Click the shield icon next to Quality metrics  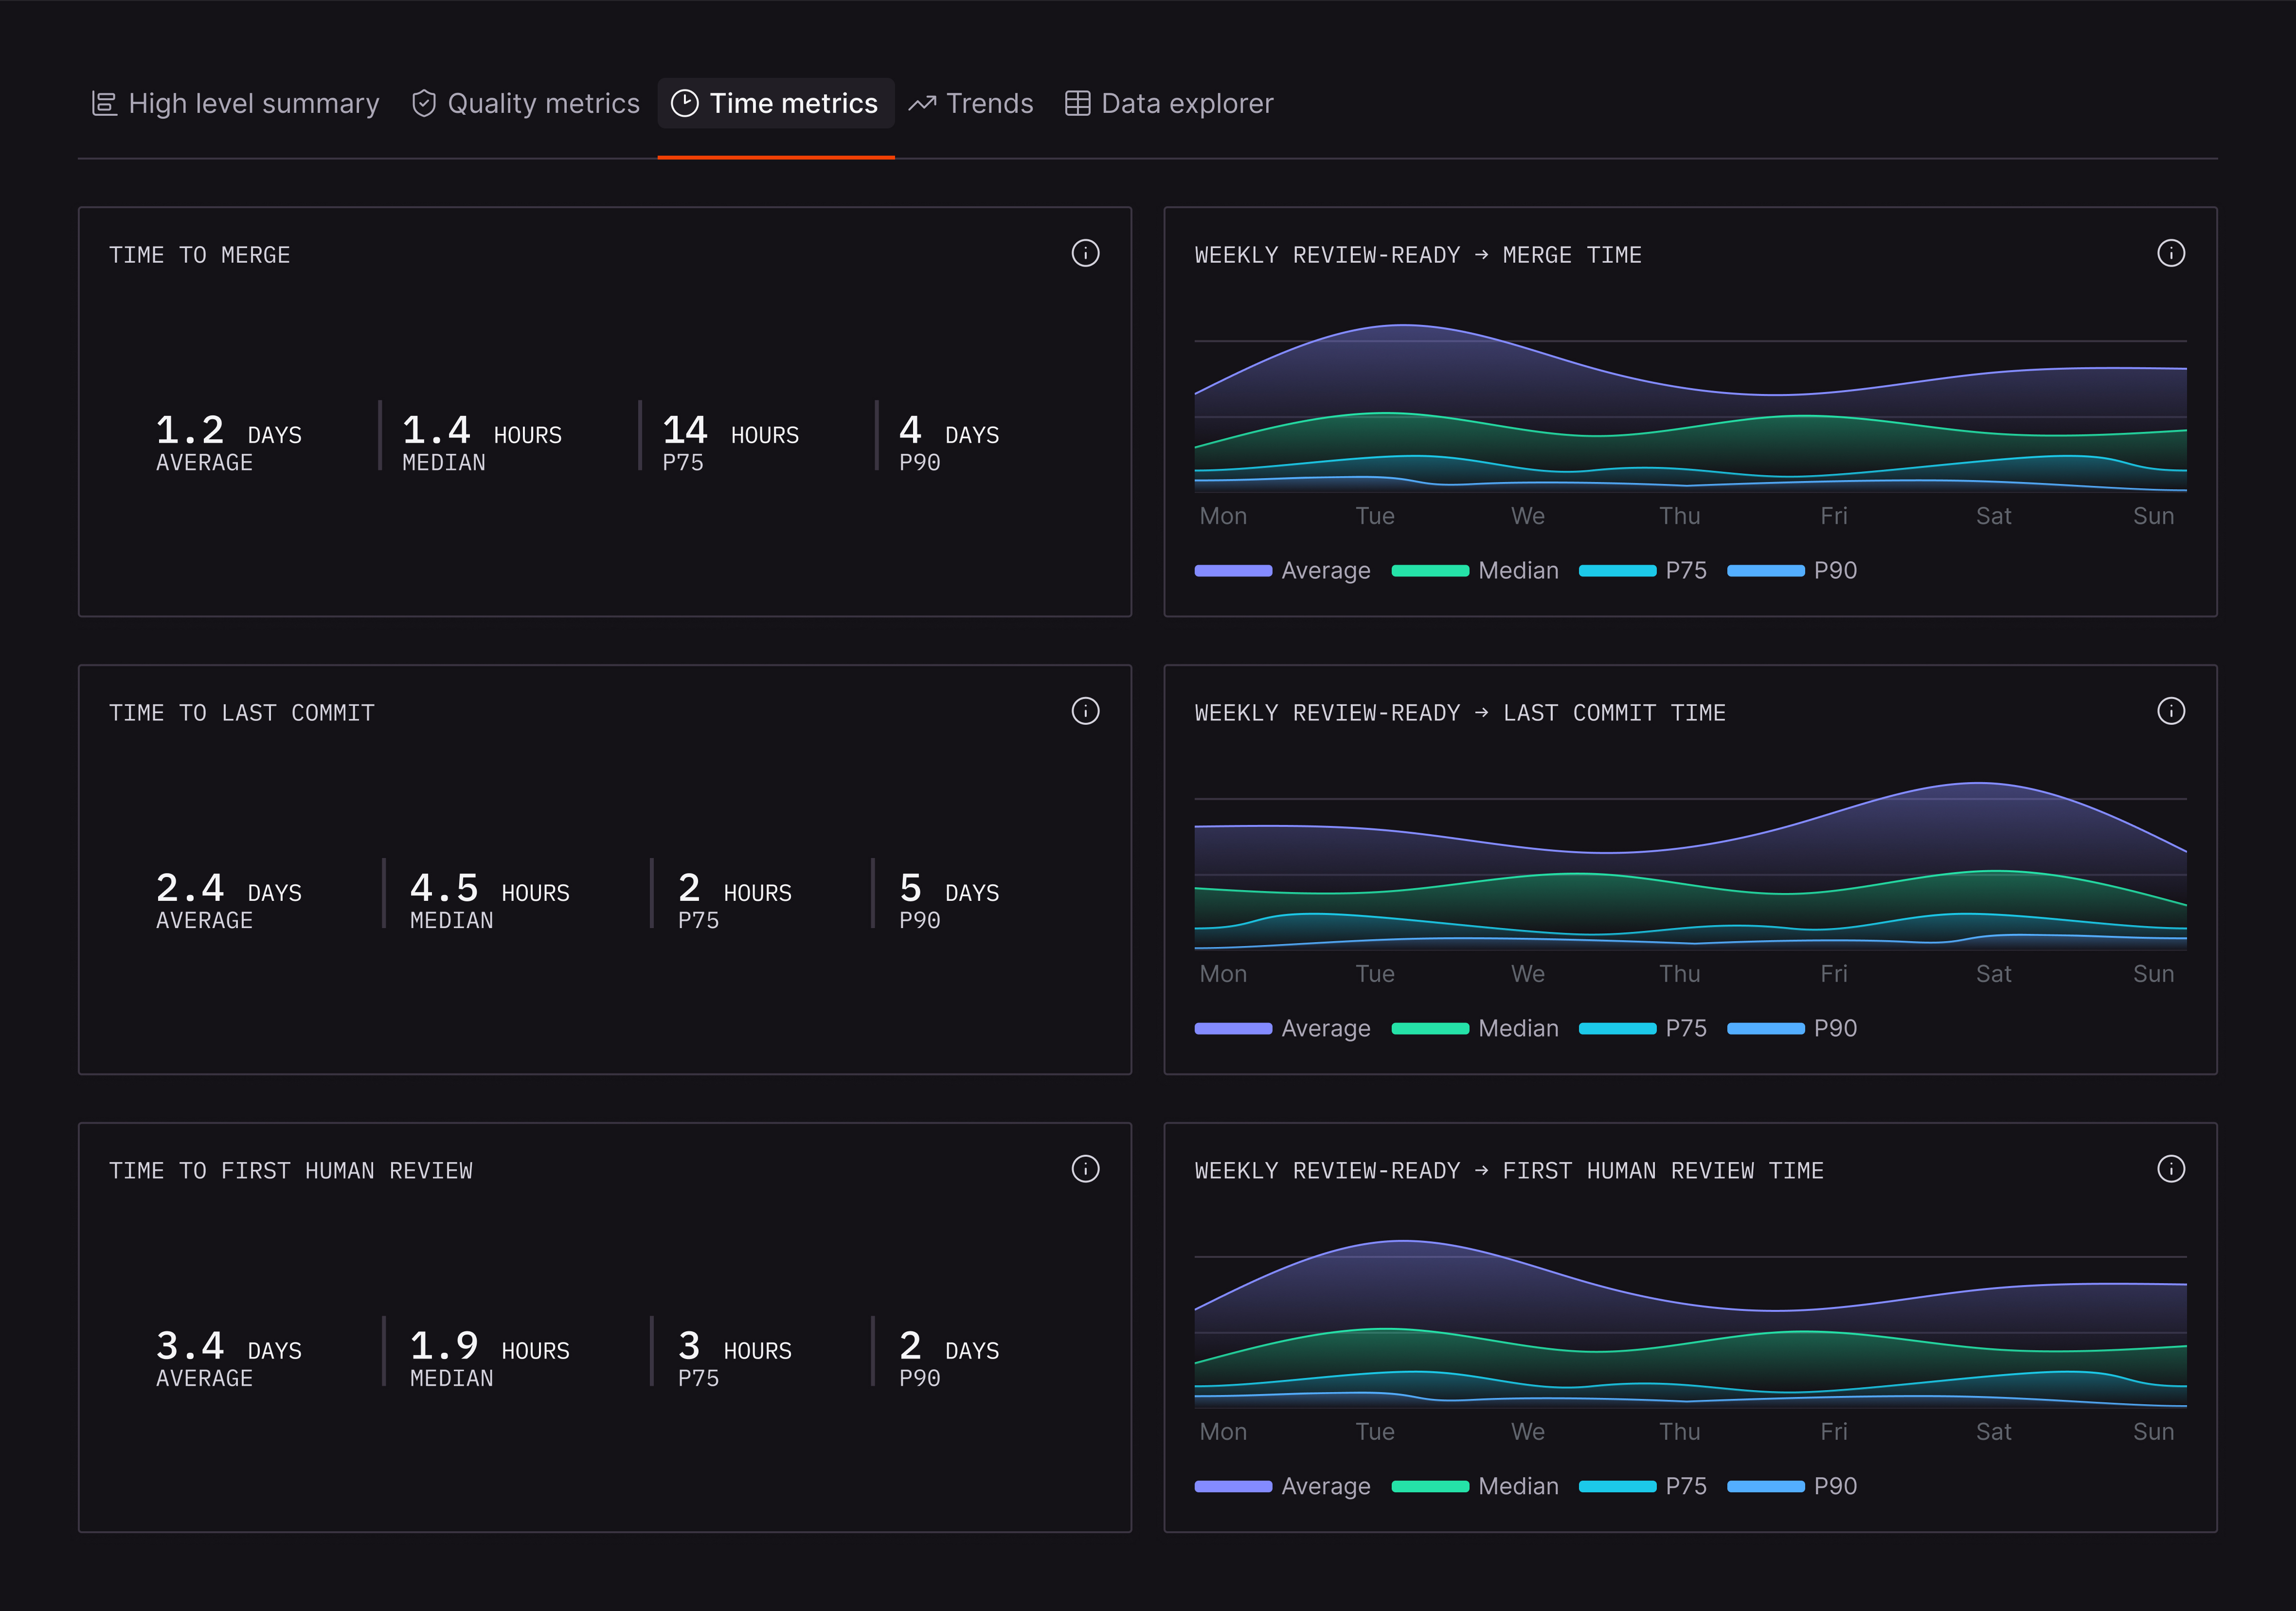pos(424,104)
